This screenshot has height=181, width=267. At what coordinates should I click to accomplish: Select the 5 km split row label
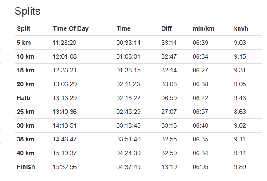[x=24, y=43]
